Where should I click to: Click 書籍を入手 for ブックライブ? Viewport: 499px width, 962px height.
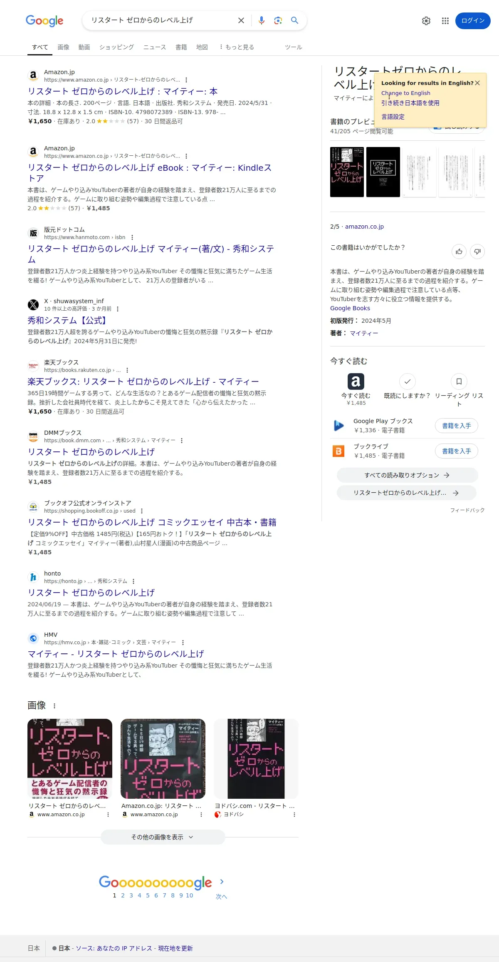pos(457,451)
